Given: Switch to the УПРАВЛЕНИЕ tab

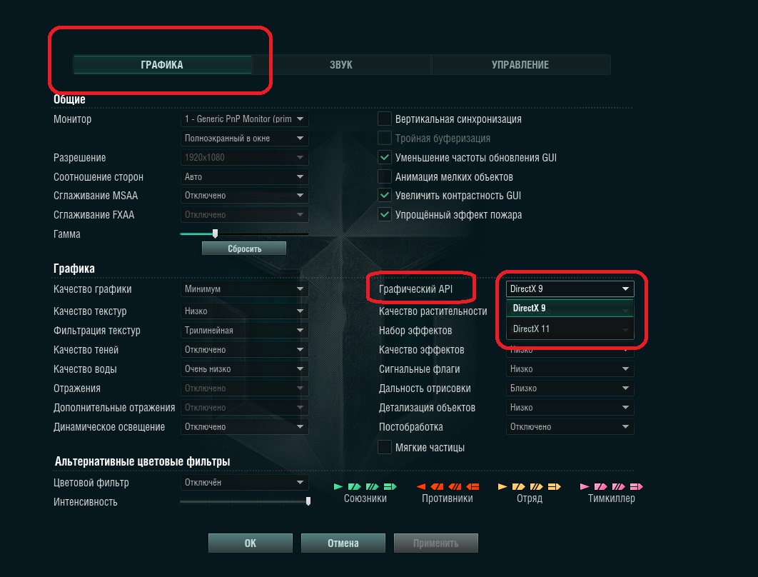Looking at the screenshot, I should (520, 65).
